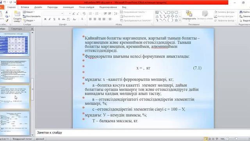This screenshot has width=250, height=141.
Task: Select the text box shape icon
Action: (x=157, y=12)
